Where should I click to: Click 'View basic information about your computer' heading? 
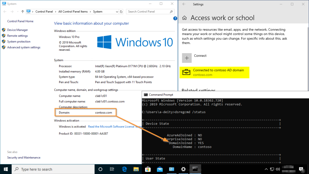(x=91, y=23)
